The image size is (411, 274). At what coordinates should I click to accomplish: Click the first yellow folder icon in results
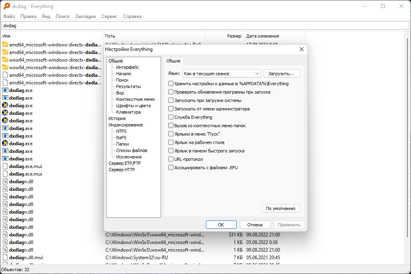click(x=5, y=44)
